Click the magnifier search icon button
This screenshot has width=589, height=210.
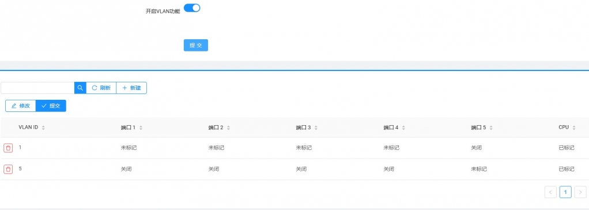[x=80, y=88]
